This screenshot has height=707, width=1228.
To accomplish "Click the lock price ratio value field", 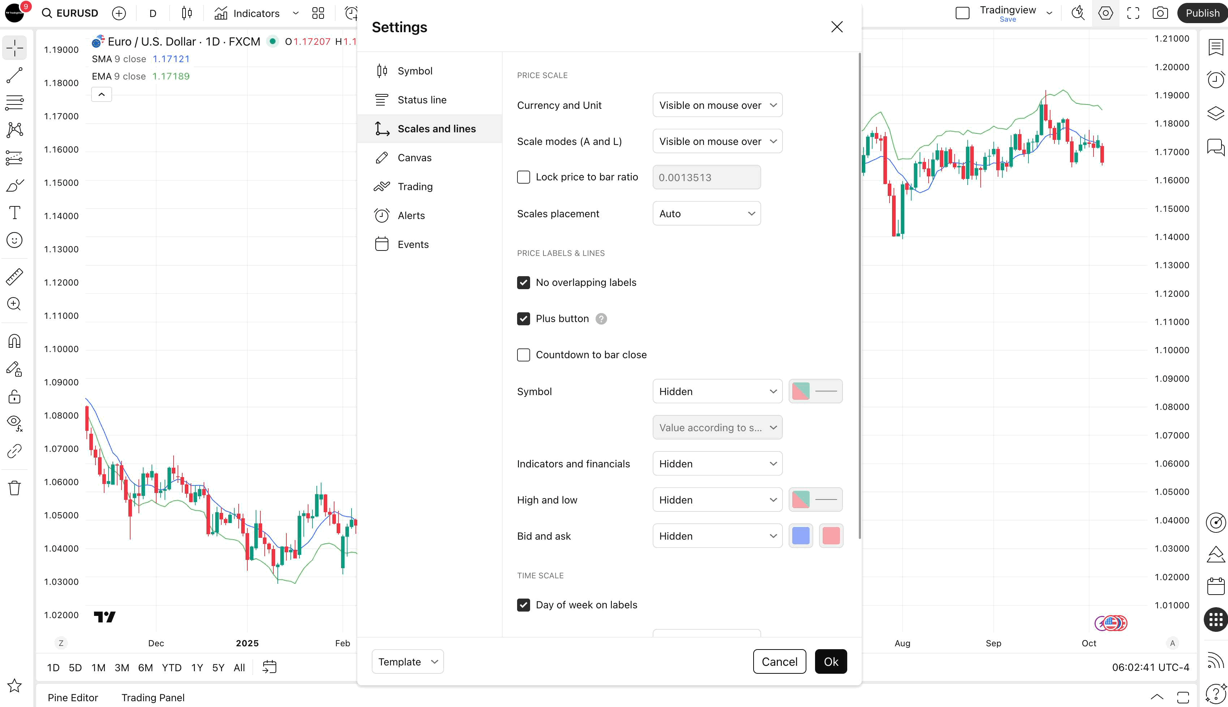I will tap(706, 177).
